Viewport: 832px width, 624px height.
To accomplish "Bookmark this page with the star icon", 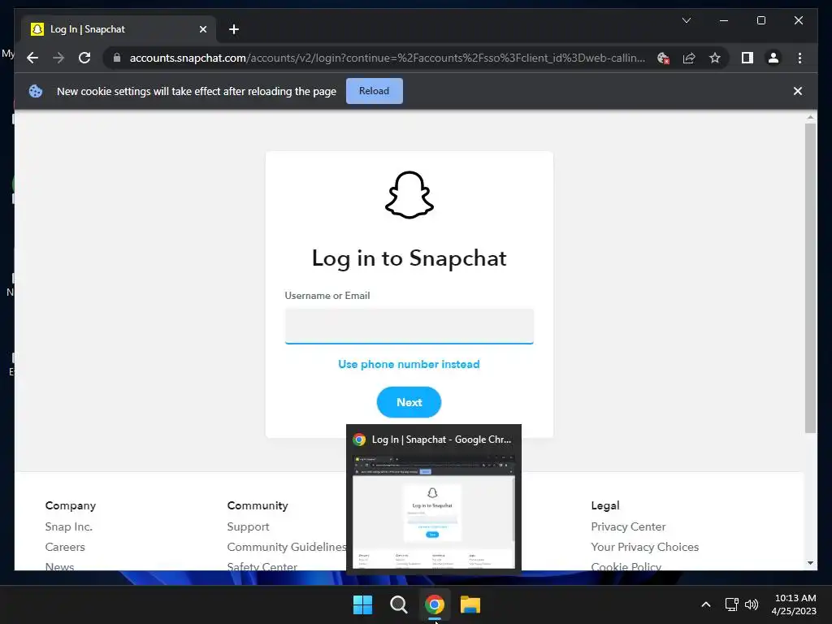I will (715, 58).
